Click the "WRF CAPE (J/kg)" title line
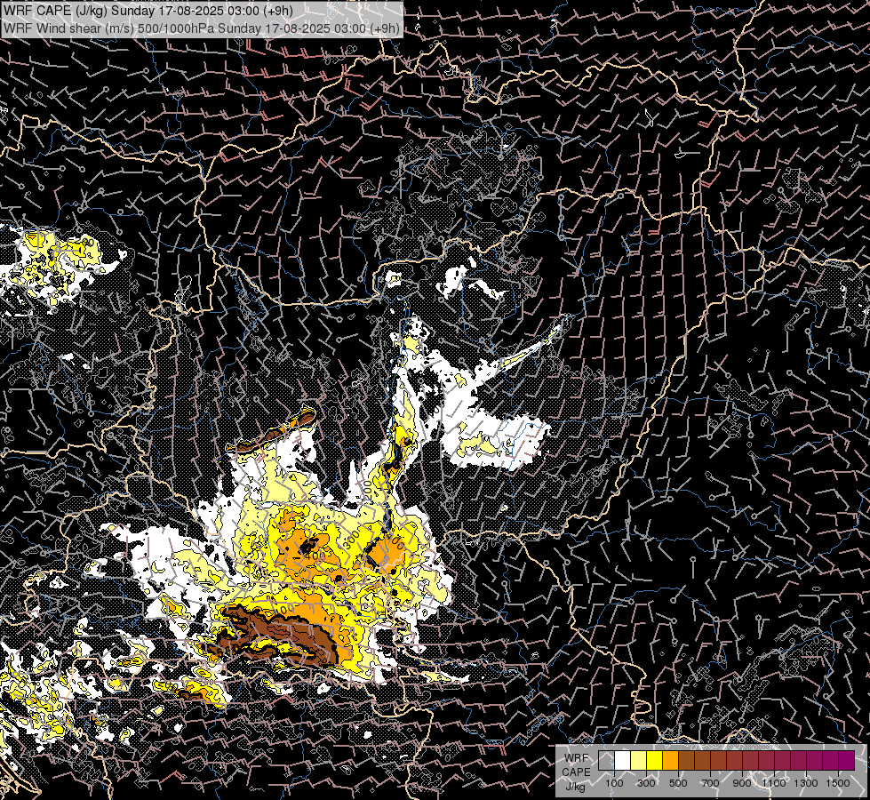Viewport: 870px width, 800px height. coord(148,11)
